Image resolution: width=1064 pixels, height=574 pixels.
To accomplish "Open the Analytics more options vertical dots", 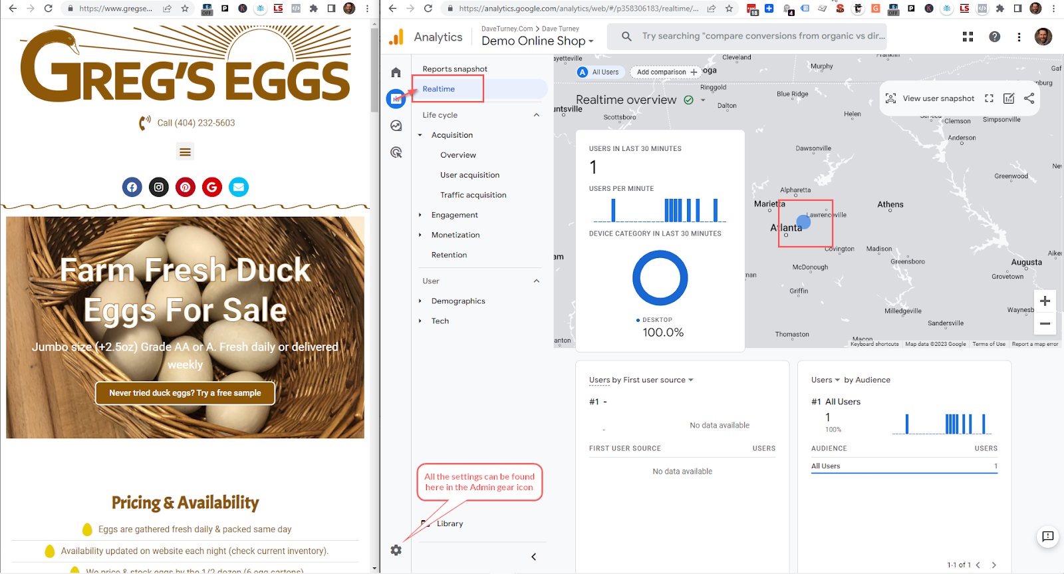I will (1019, 37).
